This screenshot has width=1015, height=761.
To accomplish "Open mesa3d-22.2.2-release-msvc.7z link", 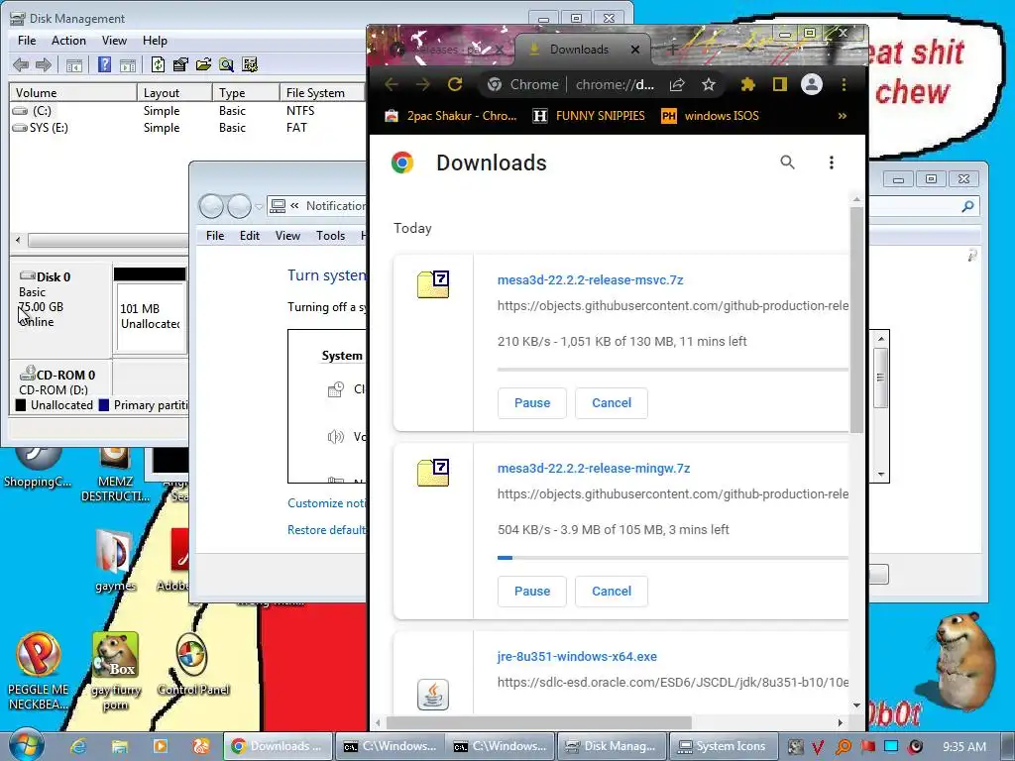I will (x=591, y=280).
